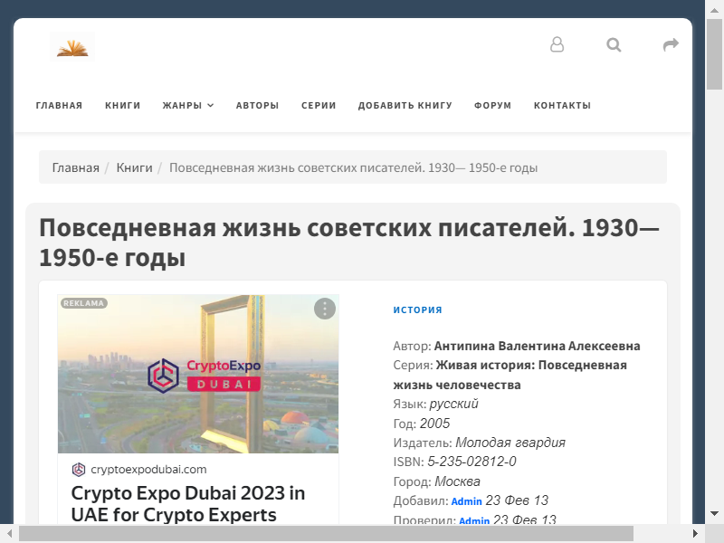Viewport: 724px width, 543px height.
Task: Click Admin link next to Проверил
Action: click(x=474, y=520)
